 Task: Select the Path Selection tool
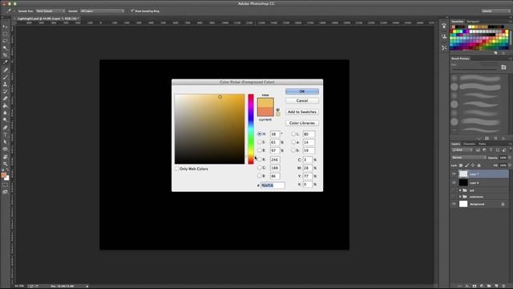tap(5, 142)
